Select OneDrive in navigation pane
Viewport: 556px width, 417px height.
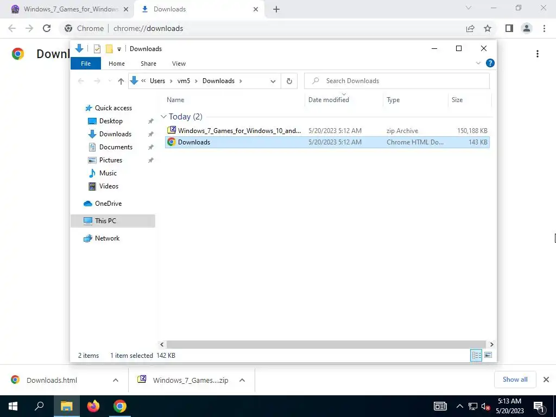pyautogui.click(x=108, y=204)
